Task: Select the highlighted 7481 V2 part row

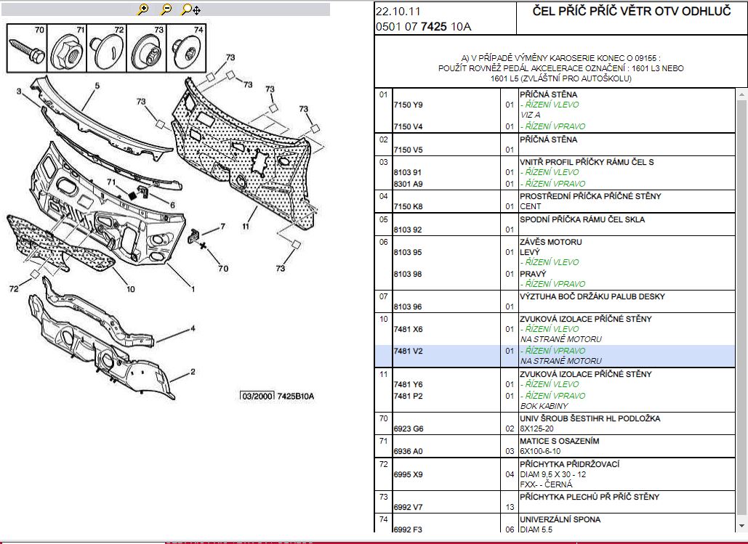Action: pos(408,351)
